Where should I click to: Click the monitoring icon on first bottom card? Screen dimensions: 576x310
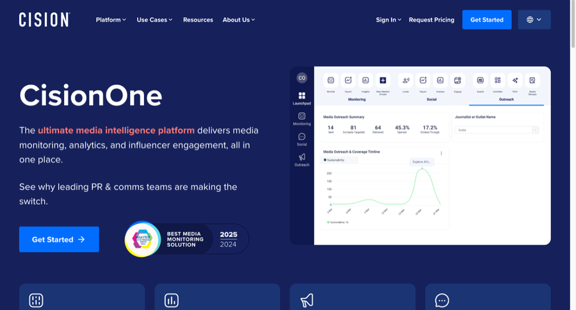tap(36, 300)
